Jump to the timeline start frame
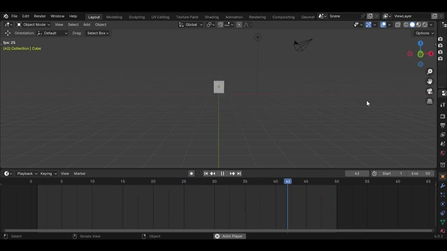 pyautogui.click(x=206, y=174)
